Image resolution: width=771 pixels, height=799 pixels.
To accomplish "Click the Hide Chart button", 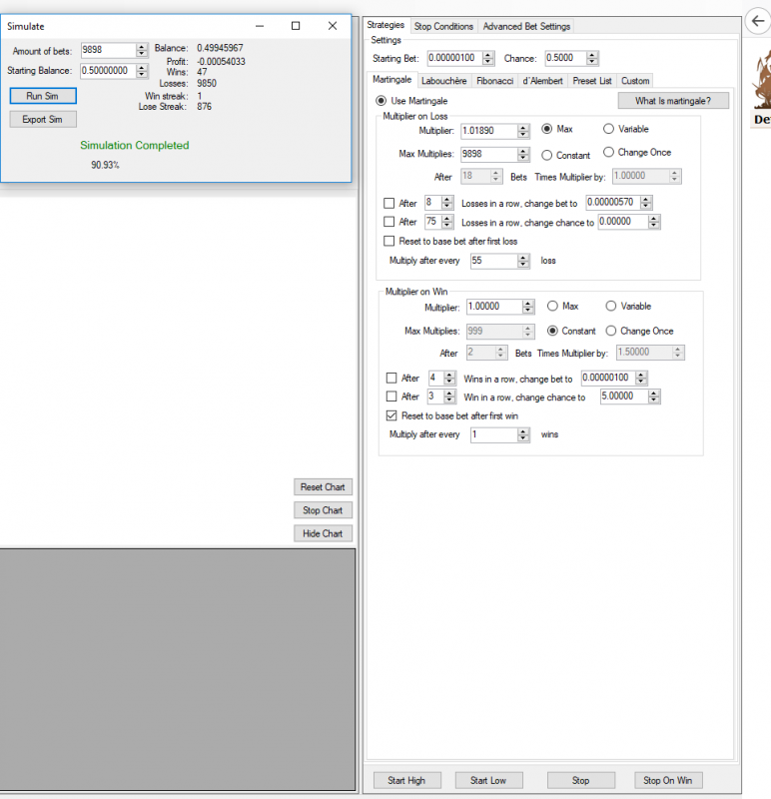I will click(x=323, y=533).
